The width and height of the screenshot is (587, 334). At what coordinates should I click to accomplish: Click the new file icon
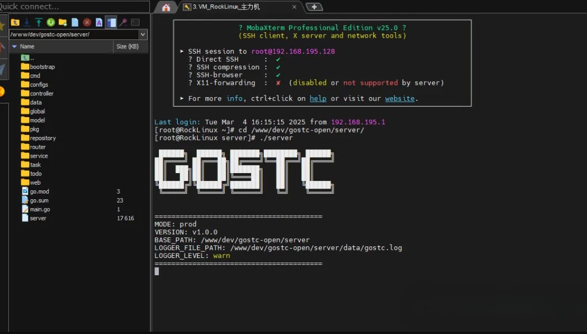coord(75,22)
